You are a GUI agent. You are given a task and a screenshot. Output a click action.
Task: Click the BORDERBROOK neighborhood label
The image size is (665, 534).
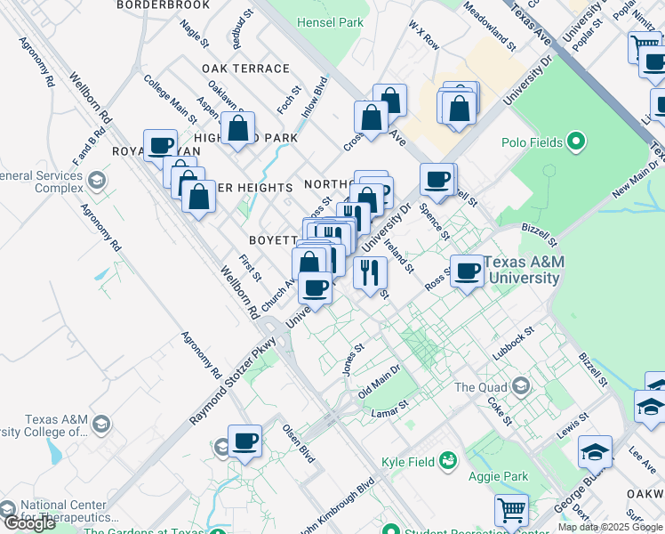(164, 5)
